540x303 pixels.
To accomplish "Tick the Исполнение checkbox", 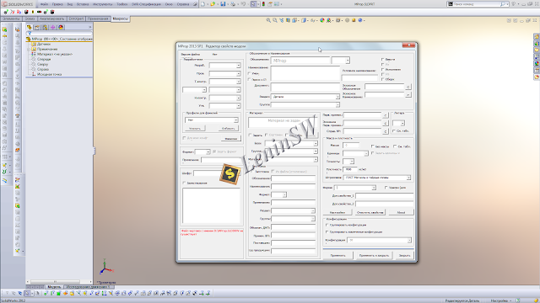I will point(382,69).
